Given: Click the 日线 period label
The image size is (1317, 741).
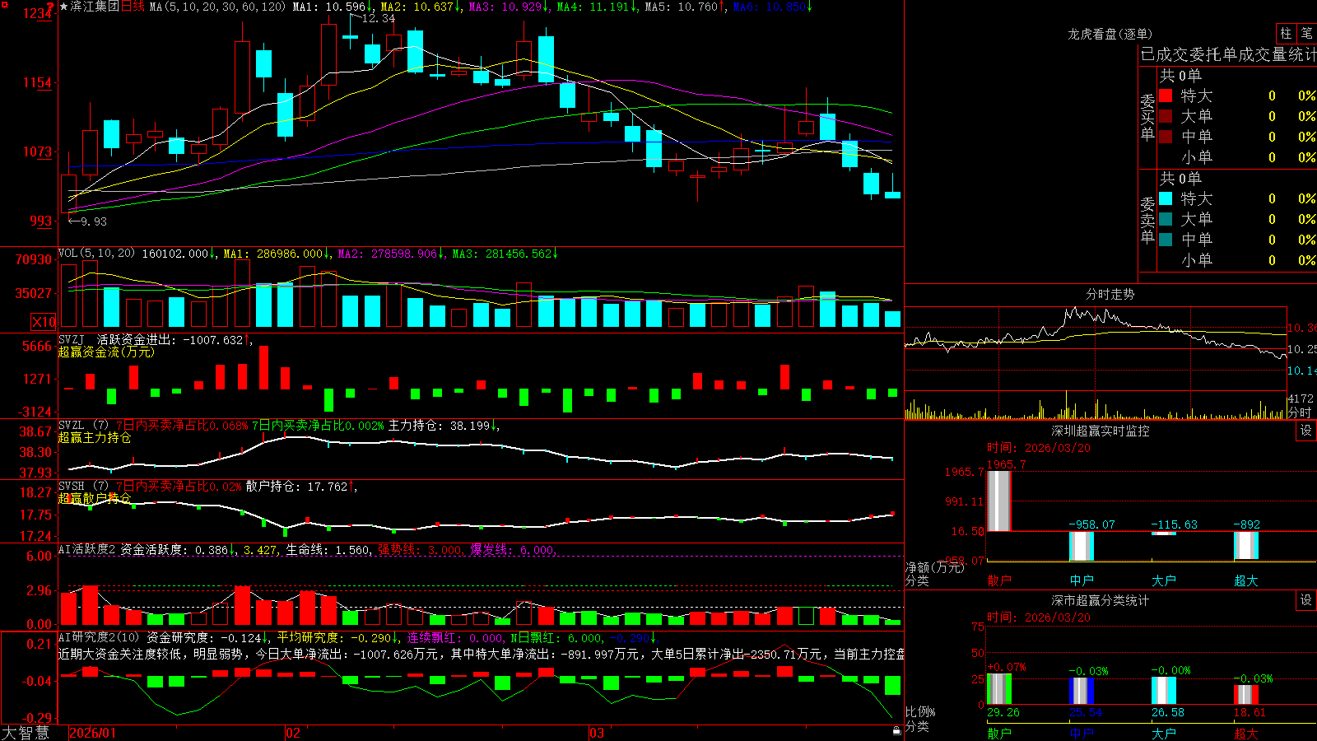Looking at the screenshot, I should (x=133, y=7).
